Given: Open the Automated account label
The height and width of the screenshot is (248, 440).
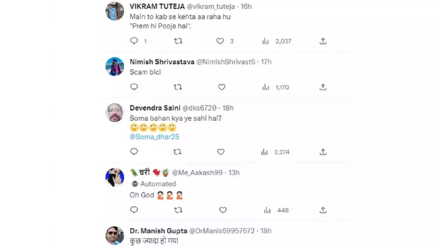Looking at the screenshot, I should tap(154, 184).
